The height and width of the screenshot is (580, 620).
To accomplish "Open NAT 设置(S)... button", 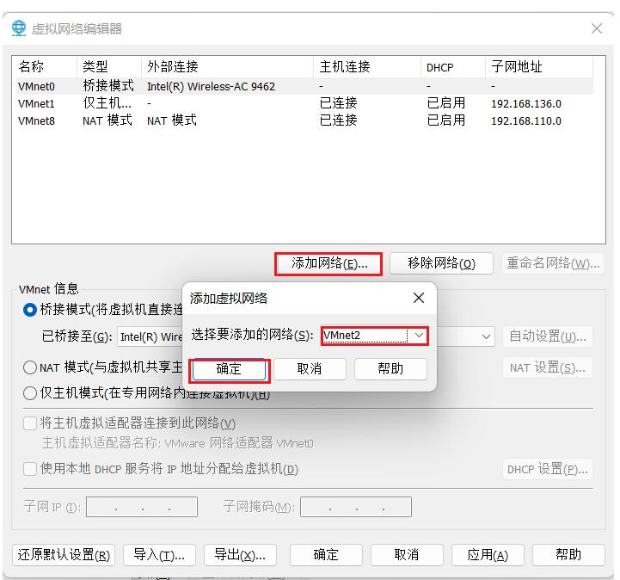I will (x=548, y=368).
